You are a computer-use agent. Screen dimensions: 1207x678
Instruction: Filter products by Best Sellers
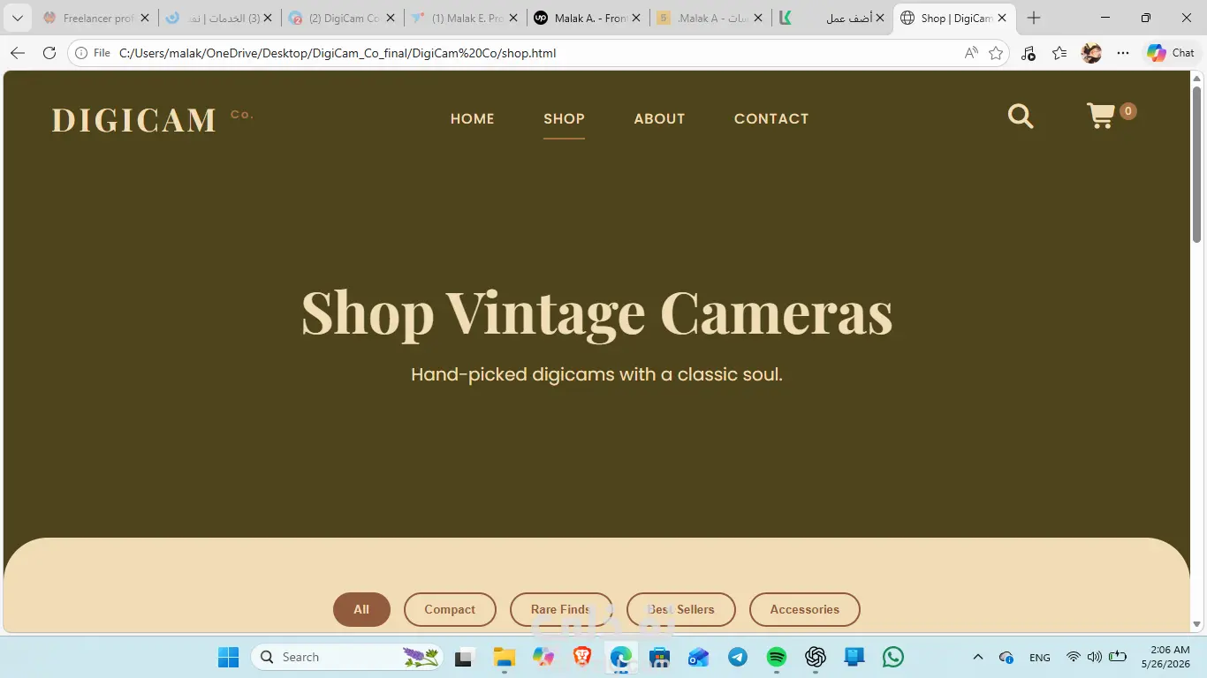pyautogui.click(x=680, y=609)
